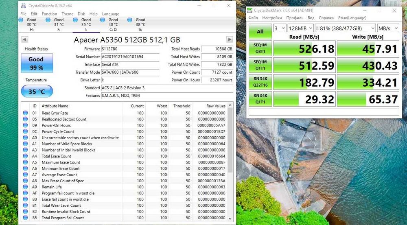
Task: Open Файл menu in CrystalDiskMark
Action: click(x=253, y=17)
